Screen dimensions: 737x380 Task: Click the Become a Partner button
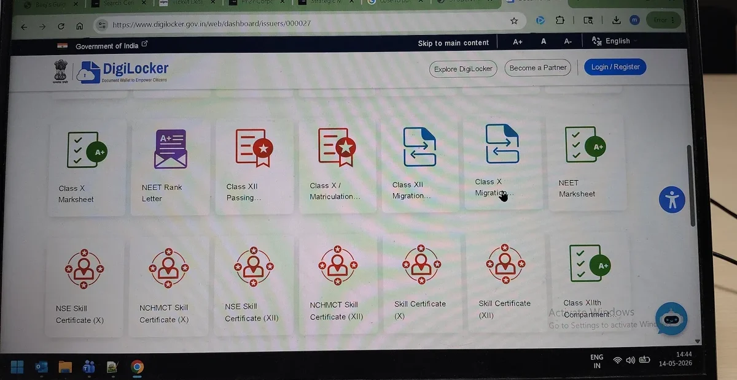[x=538, y=67]
